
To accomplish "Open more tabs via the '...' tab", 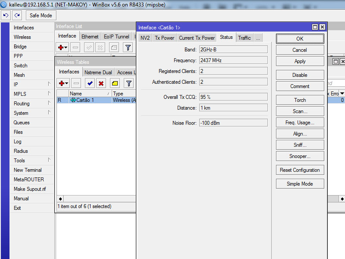I will pos(258,38).
